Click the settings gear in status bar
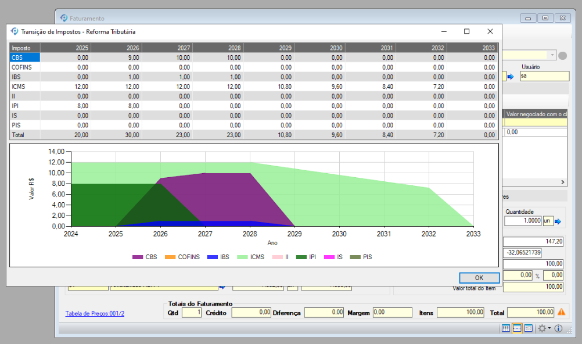The height and width of the screenshot is (344, 582). pyautogui.click(x=542, y=328)
